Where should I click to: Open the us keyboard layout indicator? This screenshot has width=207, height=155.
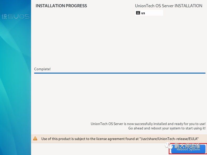click(149, 13)
